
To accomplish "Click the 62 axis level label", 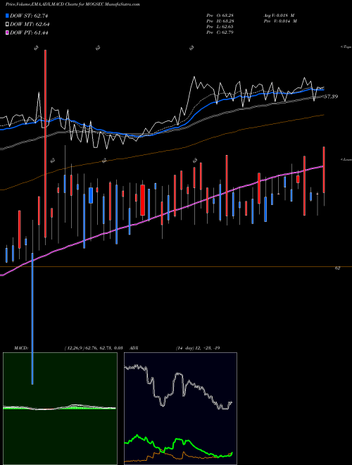I will pos(337,268).
